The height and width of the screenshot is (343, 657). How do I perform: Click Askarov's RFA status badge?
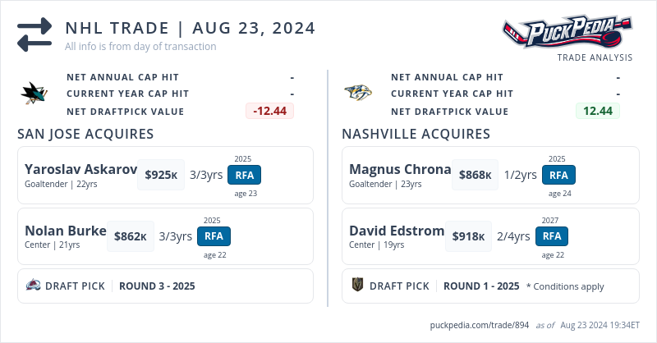point(244,175)
